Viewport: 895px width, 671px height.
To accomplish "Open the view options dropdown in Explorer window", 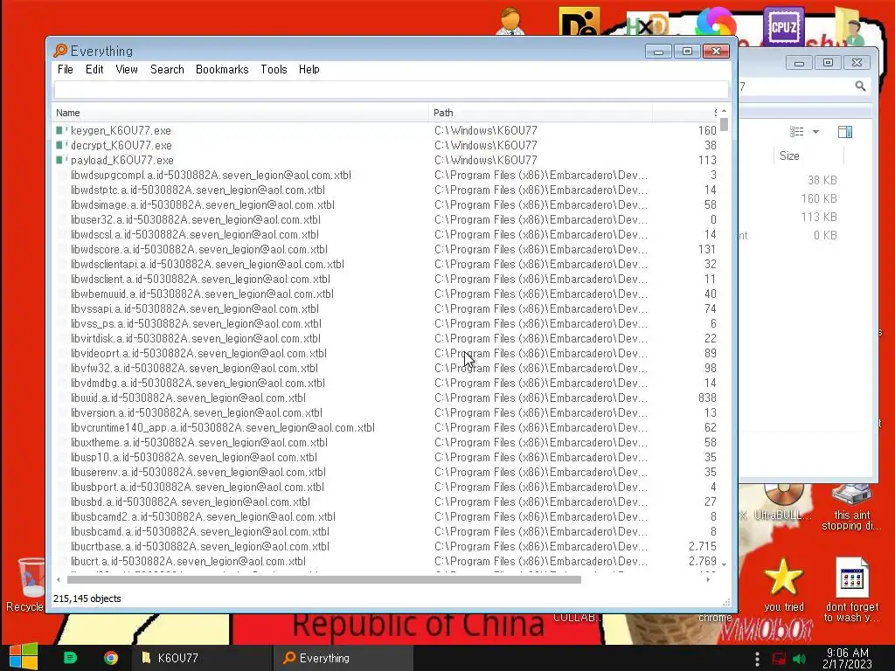I will pos(815,132).
